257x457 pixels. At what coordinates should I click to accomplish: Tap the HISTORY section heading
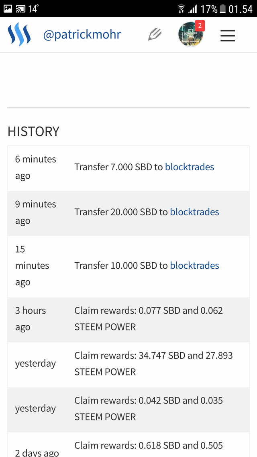(x=33, y=131)
